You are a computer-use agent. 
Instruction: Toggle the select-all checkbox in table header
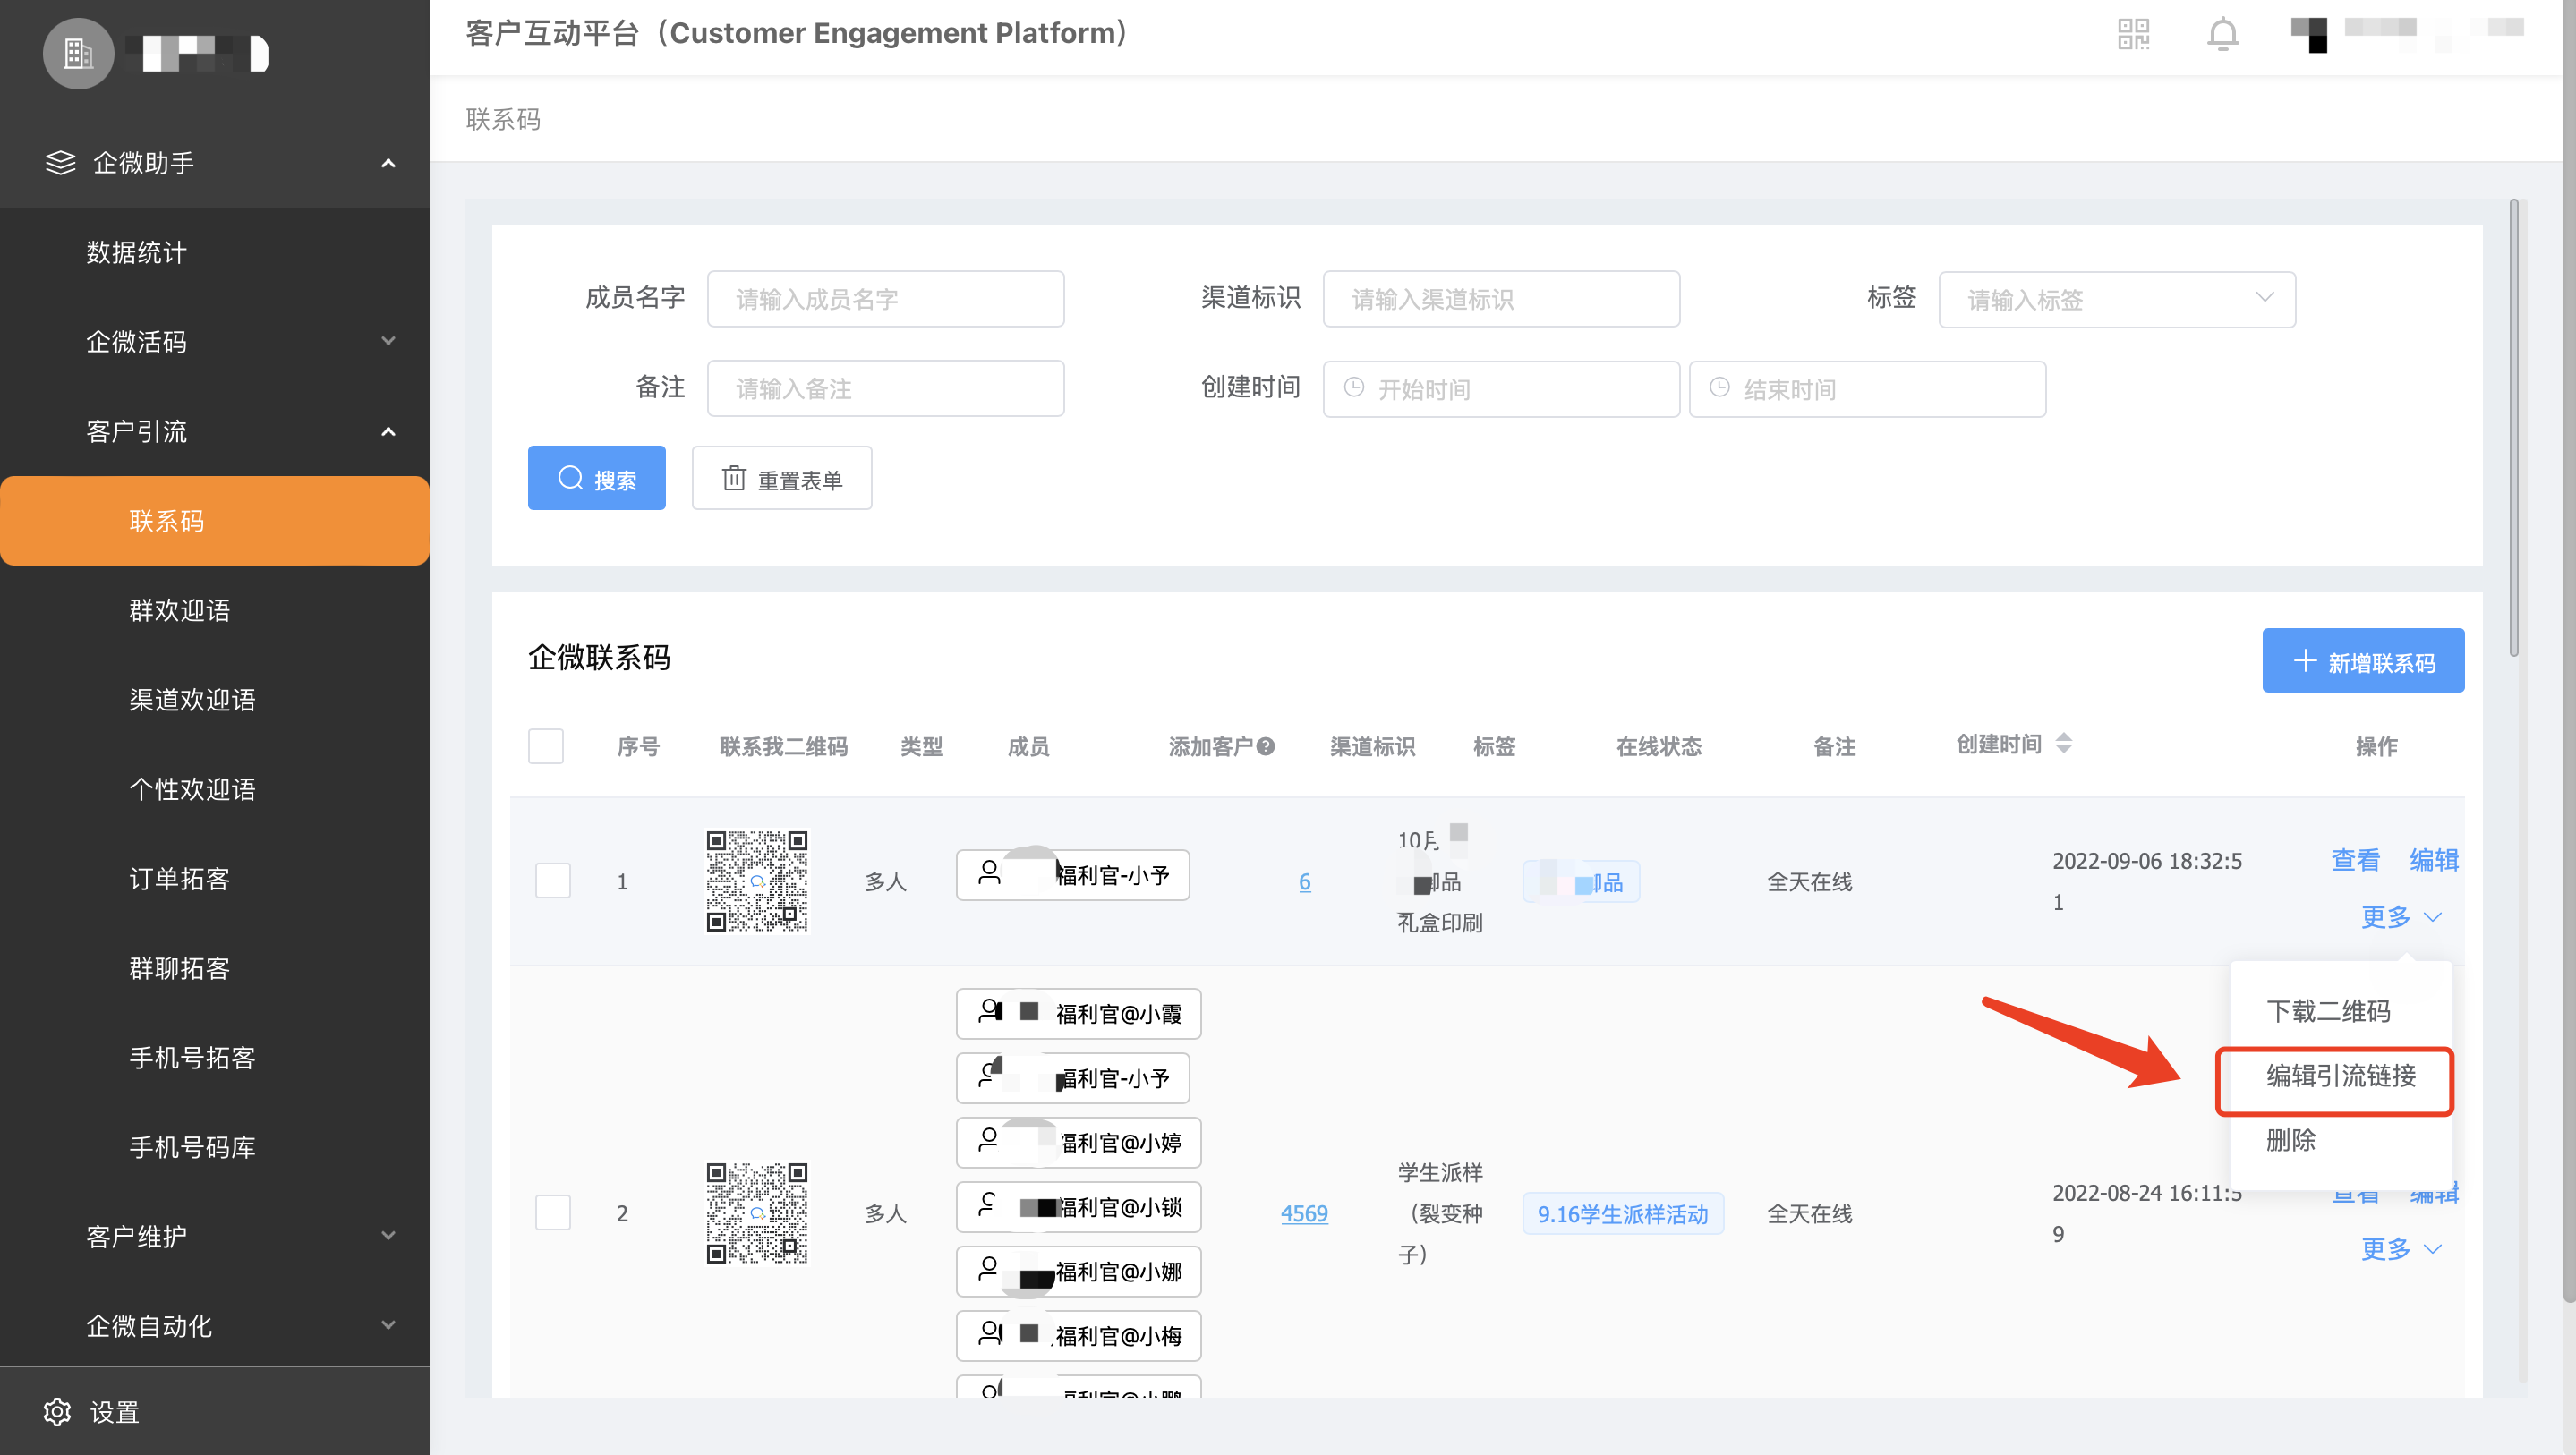click(x=545, y=746)
